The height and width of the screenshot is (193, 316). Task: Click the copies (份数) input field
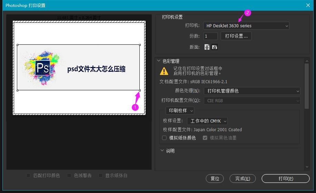tap(210, 36)
